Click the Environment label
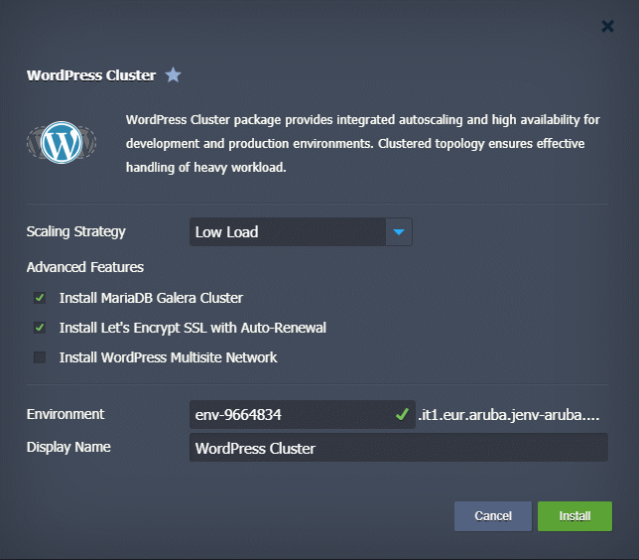The height and width of the screenshot is (560, 639). pyautogui.click(x=65, y=414)
